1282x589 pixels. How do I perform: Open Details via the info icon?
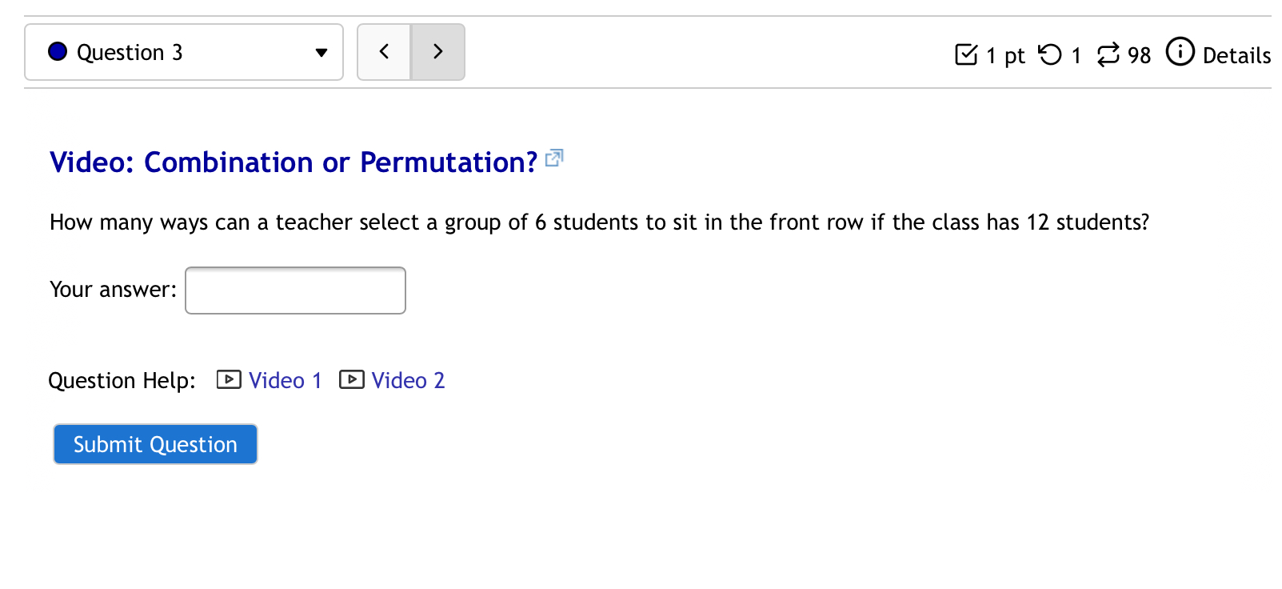[1180, 53]
